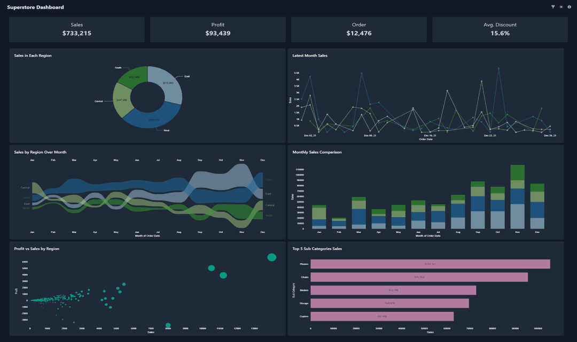
Task: Click the Superstore Dashboard title
Action: pos(36,7)
